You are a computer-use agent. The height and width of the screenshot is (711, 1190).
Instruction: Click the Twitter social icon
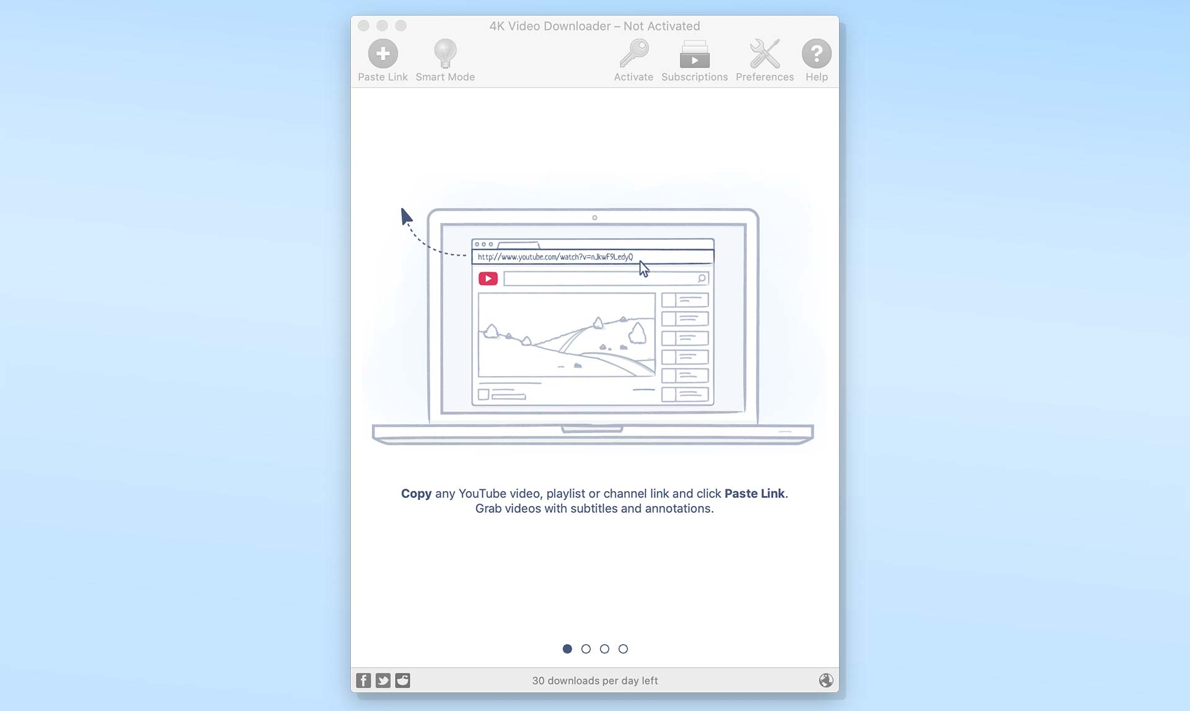(x=383, y=679)
